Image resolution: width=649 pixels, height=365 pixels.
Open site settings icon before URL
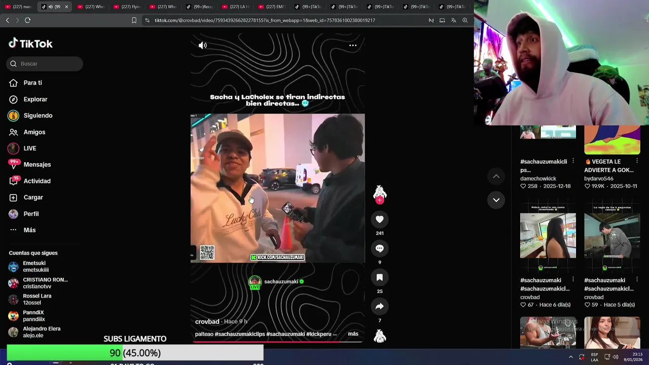[x=147, y=20]
